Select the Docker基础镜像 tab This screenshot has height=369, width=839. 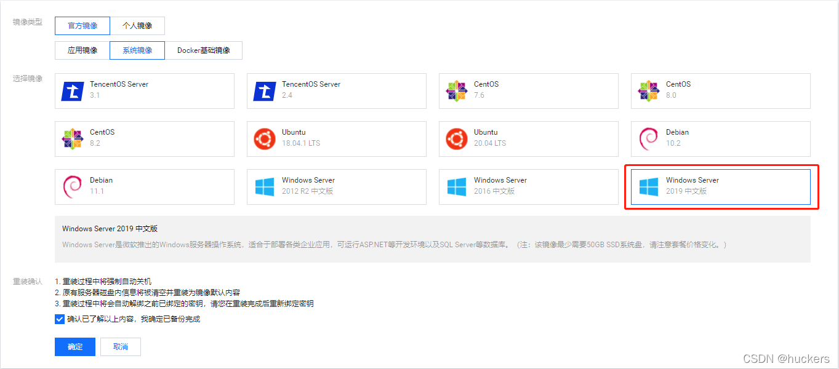pos(204,50)
